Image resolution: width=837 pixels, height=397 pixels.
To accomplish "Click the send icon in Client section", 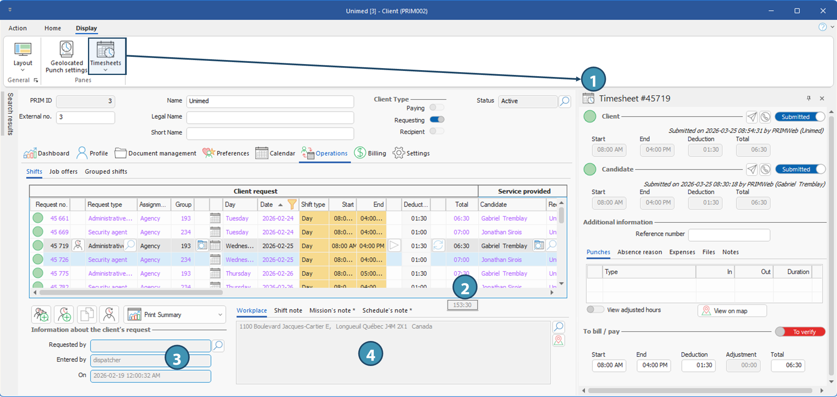I will click(x=751, y=117).
